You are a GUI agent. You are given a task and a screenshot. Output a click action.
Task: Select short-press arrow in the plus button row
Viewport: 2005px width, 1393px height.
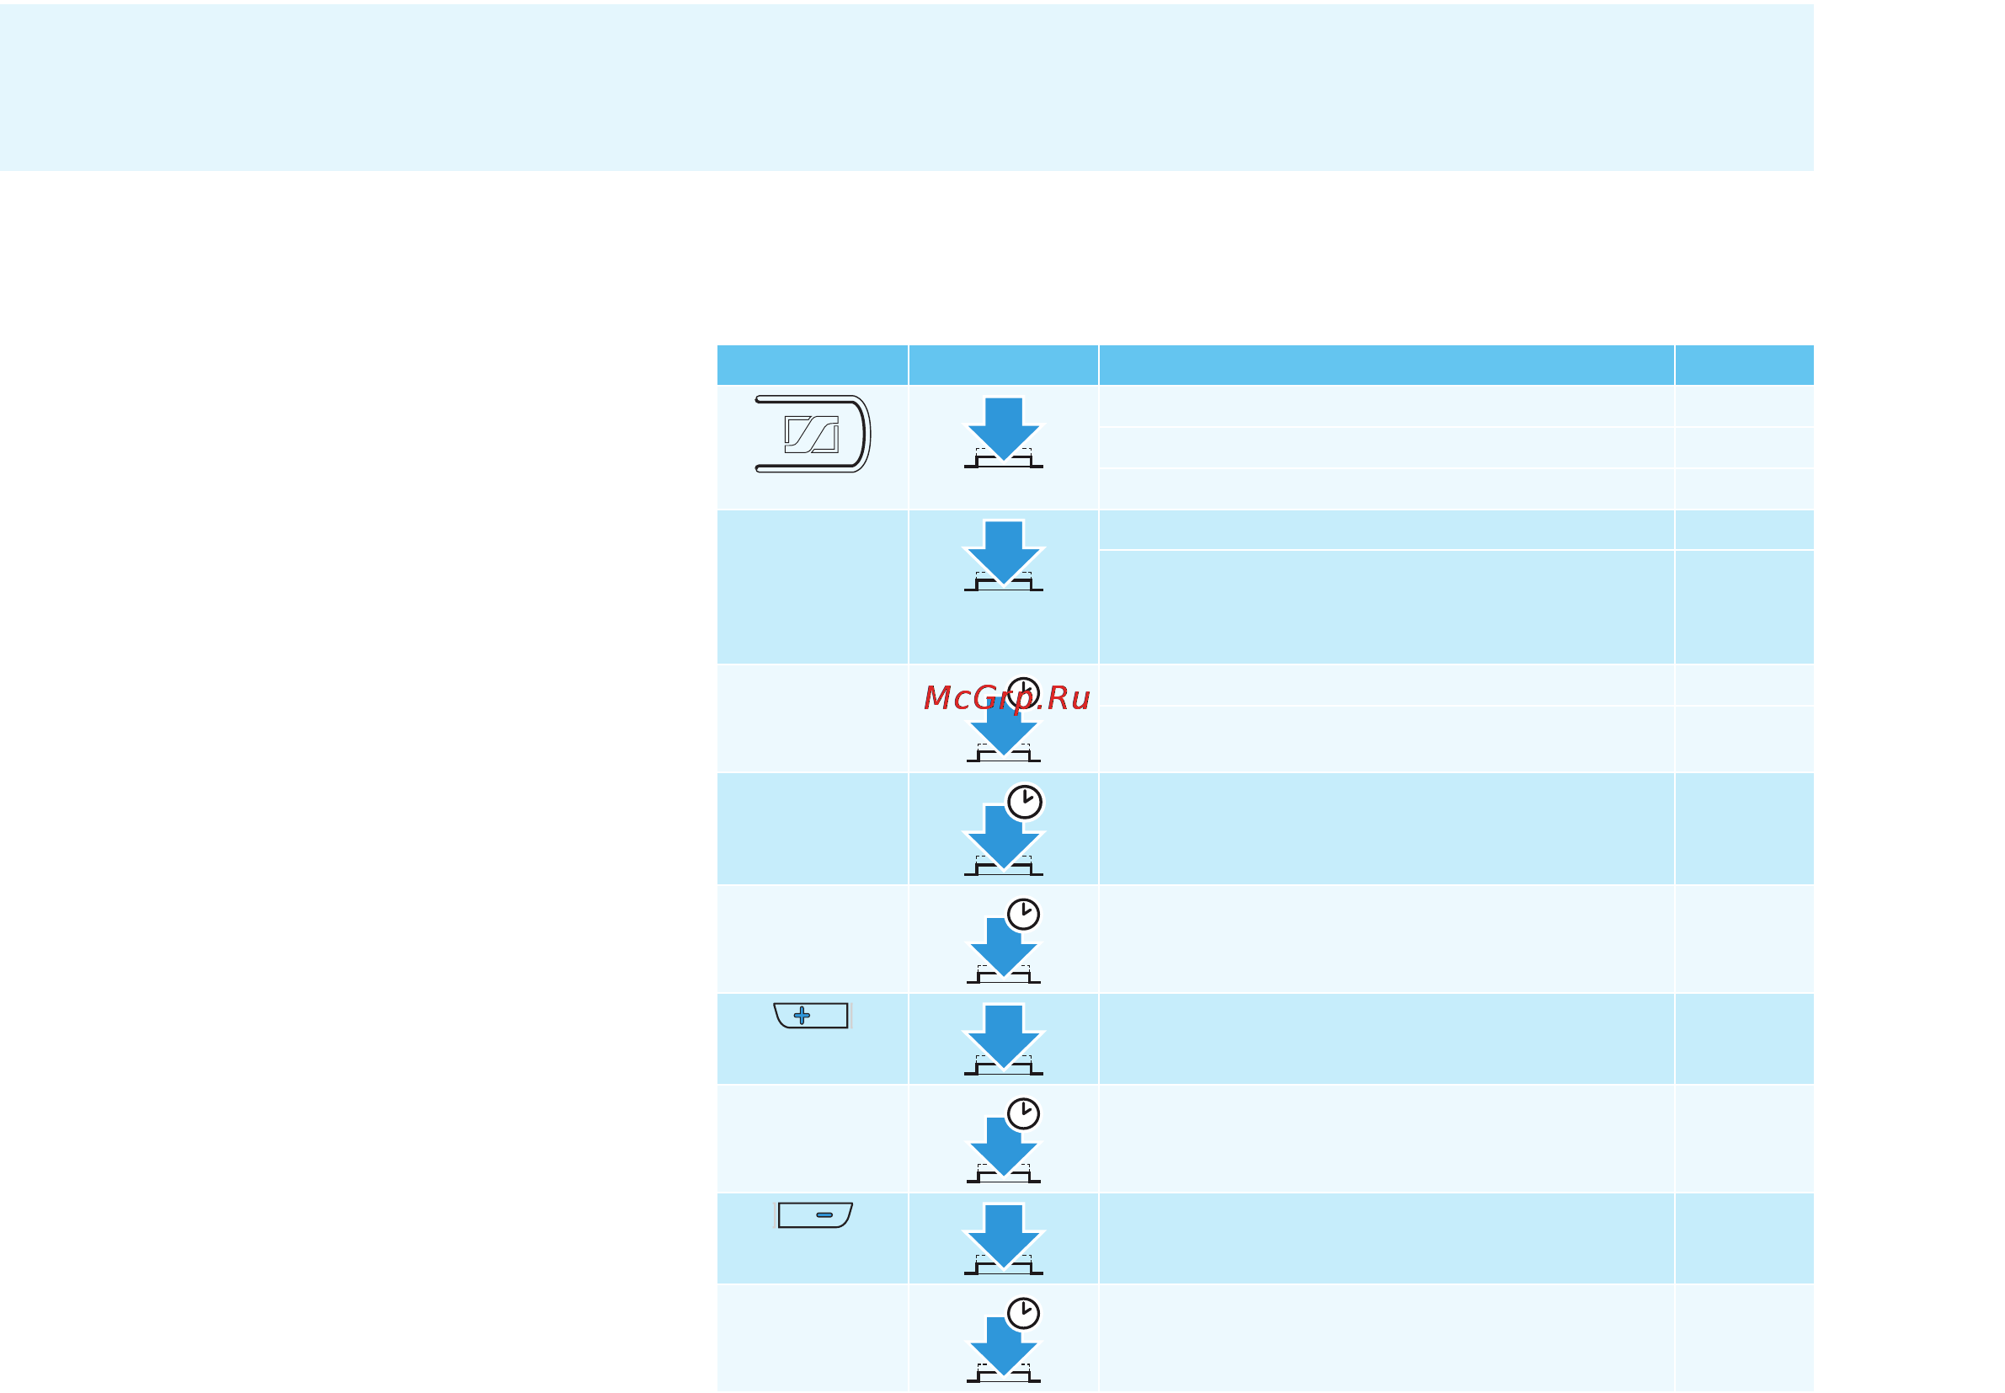(1004, 1039)
